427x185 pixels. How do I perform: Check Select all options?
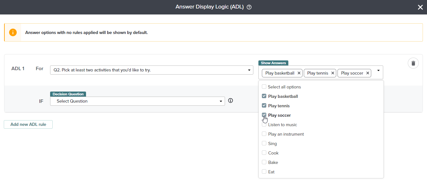(x=264, y=87)
